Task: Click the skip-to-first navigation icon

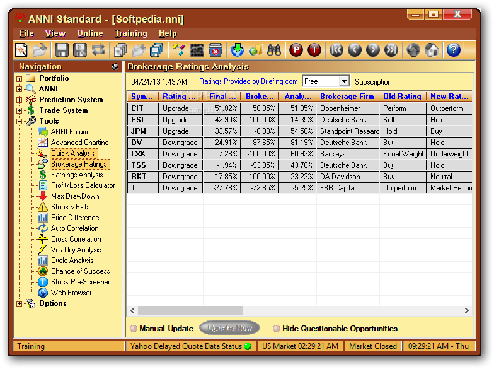Action: [x=336, y=50]
